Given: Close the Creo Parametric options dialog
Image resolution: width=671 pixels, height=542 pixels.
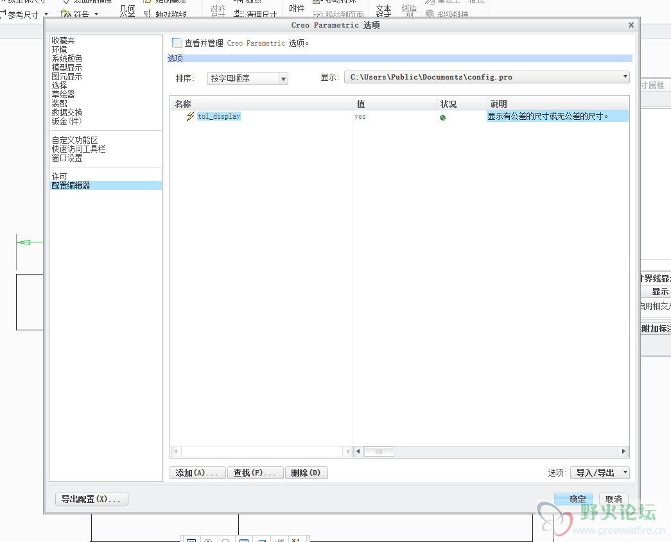Looking at the screenshot, I should [631, 25].
